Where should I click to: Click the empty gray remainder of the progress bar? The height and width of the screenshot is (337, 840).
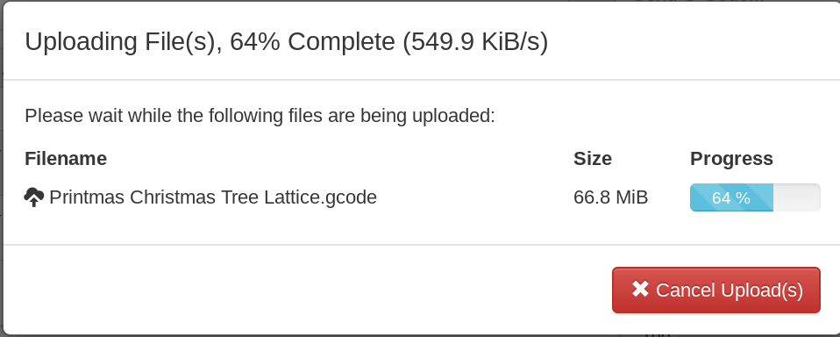coord(796,197)
